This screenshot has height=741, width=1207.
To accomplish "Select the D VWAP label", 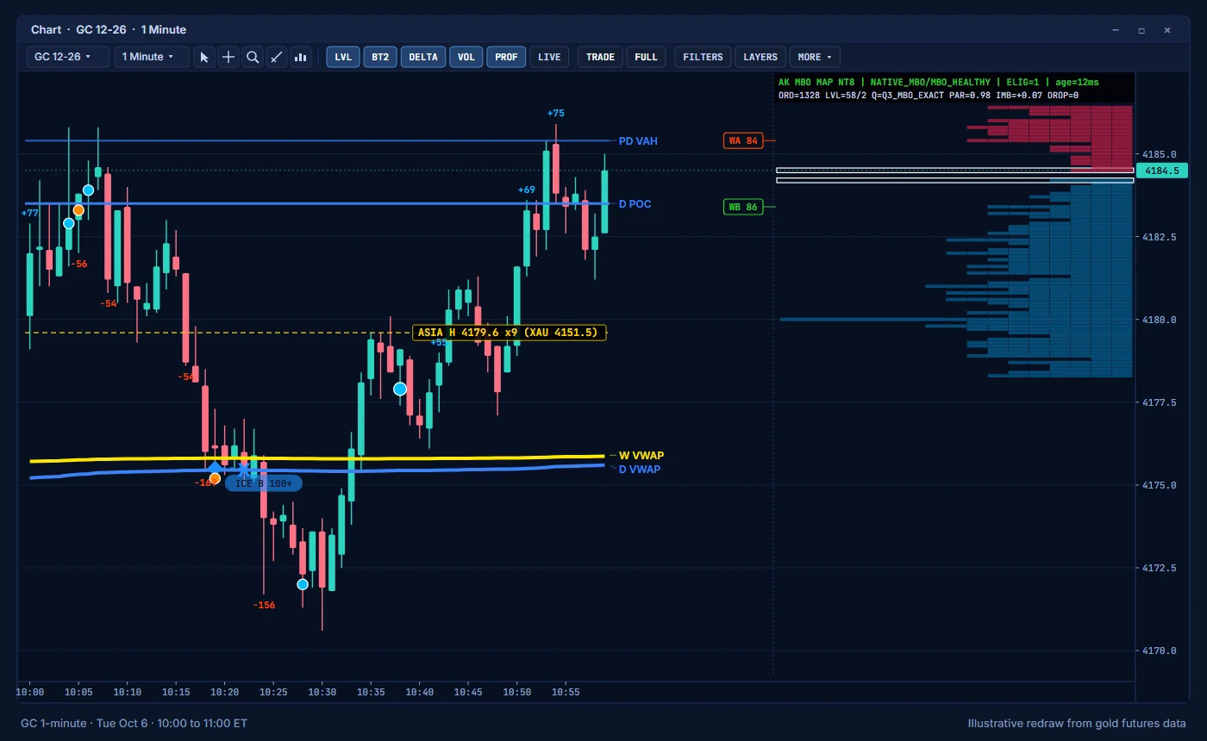I will point(640,469).
